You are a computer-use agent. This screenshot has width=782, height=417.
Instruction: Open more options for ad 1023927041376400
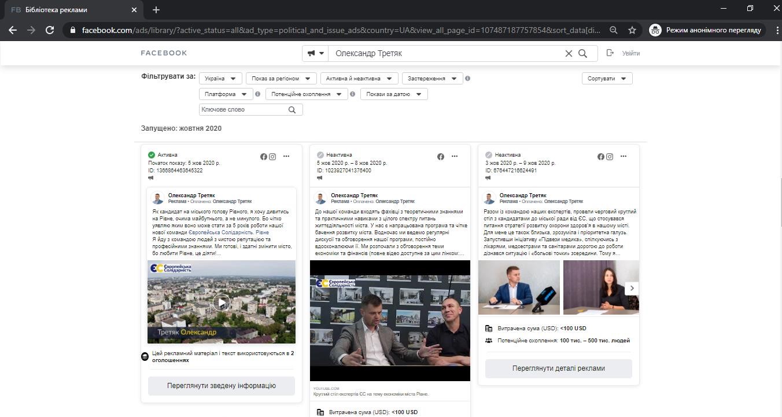455,157
